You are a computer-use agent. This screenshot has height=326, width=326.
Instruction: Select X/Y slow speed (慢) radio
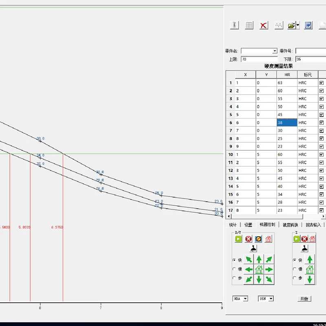point(234,269)
